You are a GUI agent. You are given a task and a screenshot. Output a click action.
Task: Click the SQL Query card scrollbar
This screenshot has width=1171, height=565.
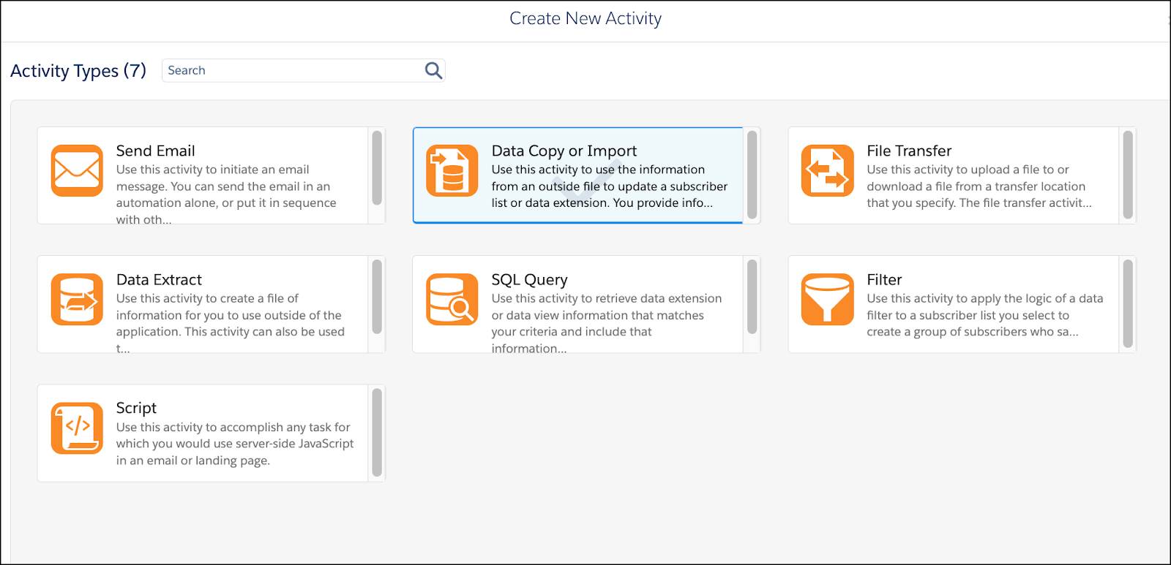(x=752, y=297)
